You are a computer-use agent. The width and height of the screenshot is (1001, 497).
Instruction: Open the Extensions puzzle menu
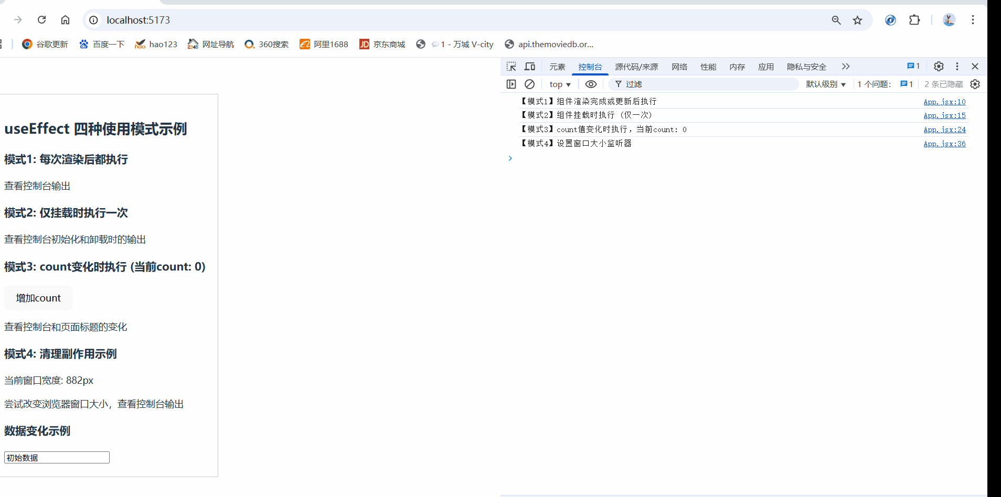pyautogui.click(x=914, y=20)
